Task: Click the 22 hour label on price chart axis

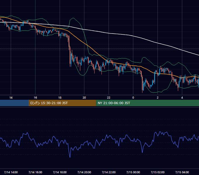Action: click(x=109, y=98)
